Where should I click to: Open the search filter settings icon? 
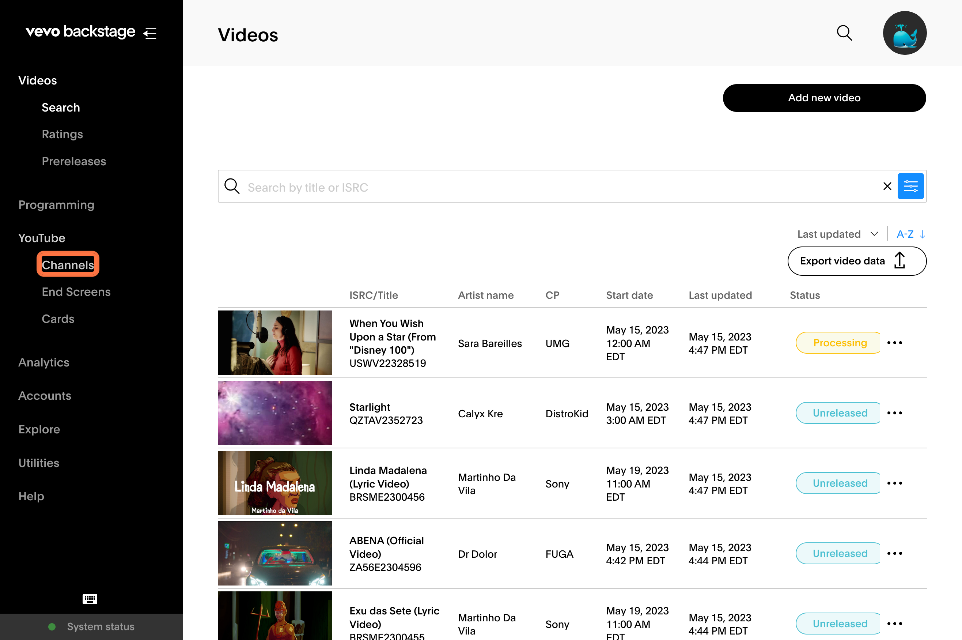point(910,186)
